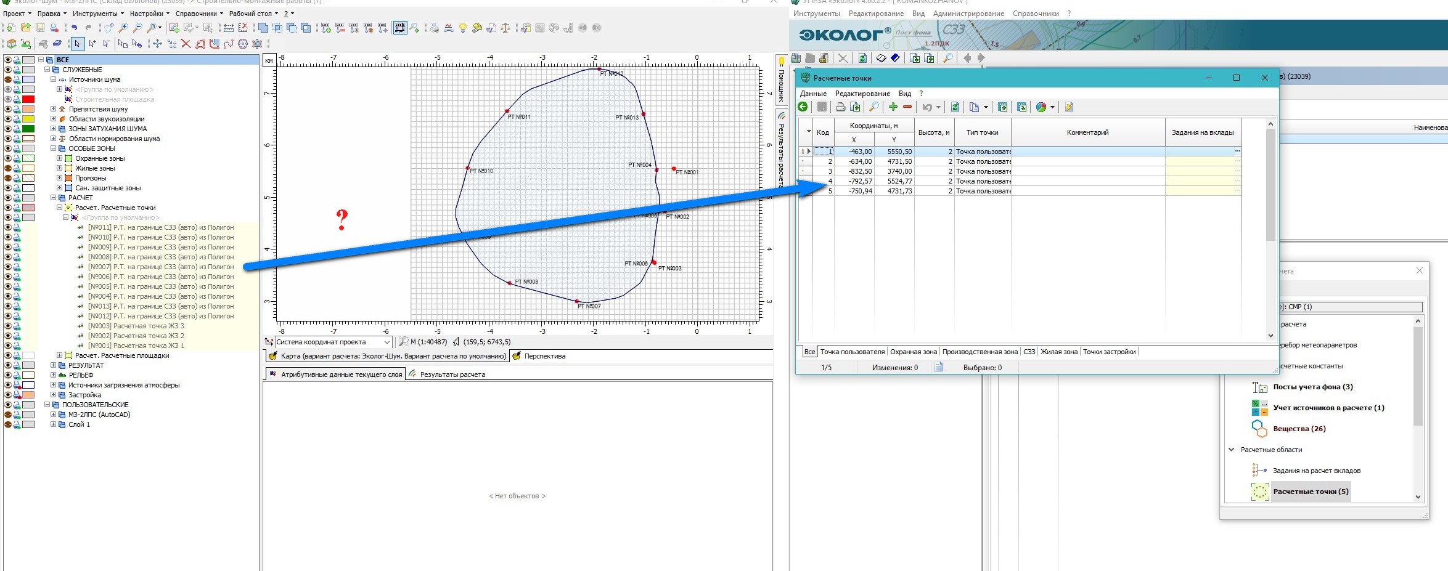Toggle visibility eye for Жилые зоны layer

click(x=8, y=168)
